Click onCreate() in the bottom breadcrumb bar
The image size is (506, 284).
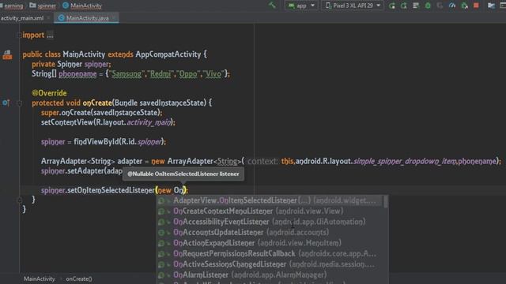79,278
